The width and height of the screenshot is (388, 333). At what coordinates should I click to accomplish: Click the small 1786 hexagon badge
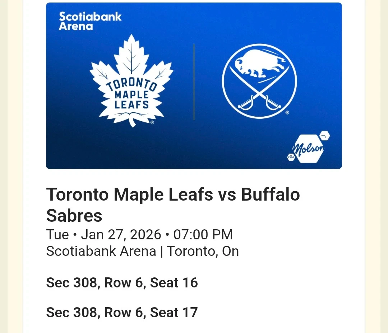(x=291, y=157)
